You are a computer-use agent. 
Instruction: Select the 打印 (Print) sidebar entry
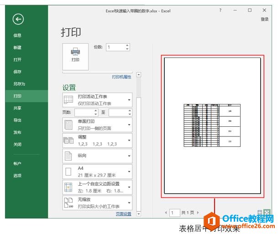[26, 96]
